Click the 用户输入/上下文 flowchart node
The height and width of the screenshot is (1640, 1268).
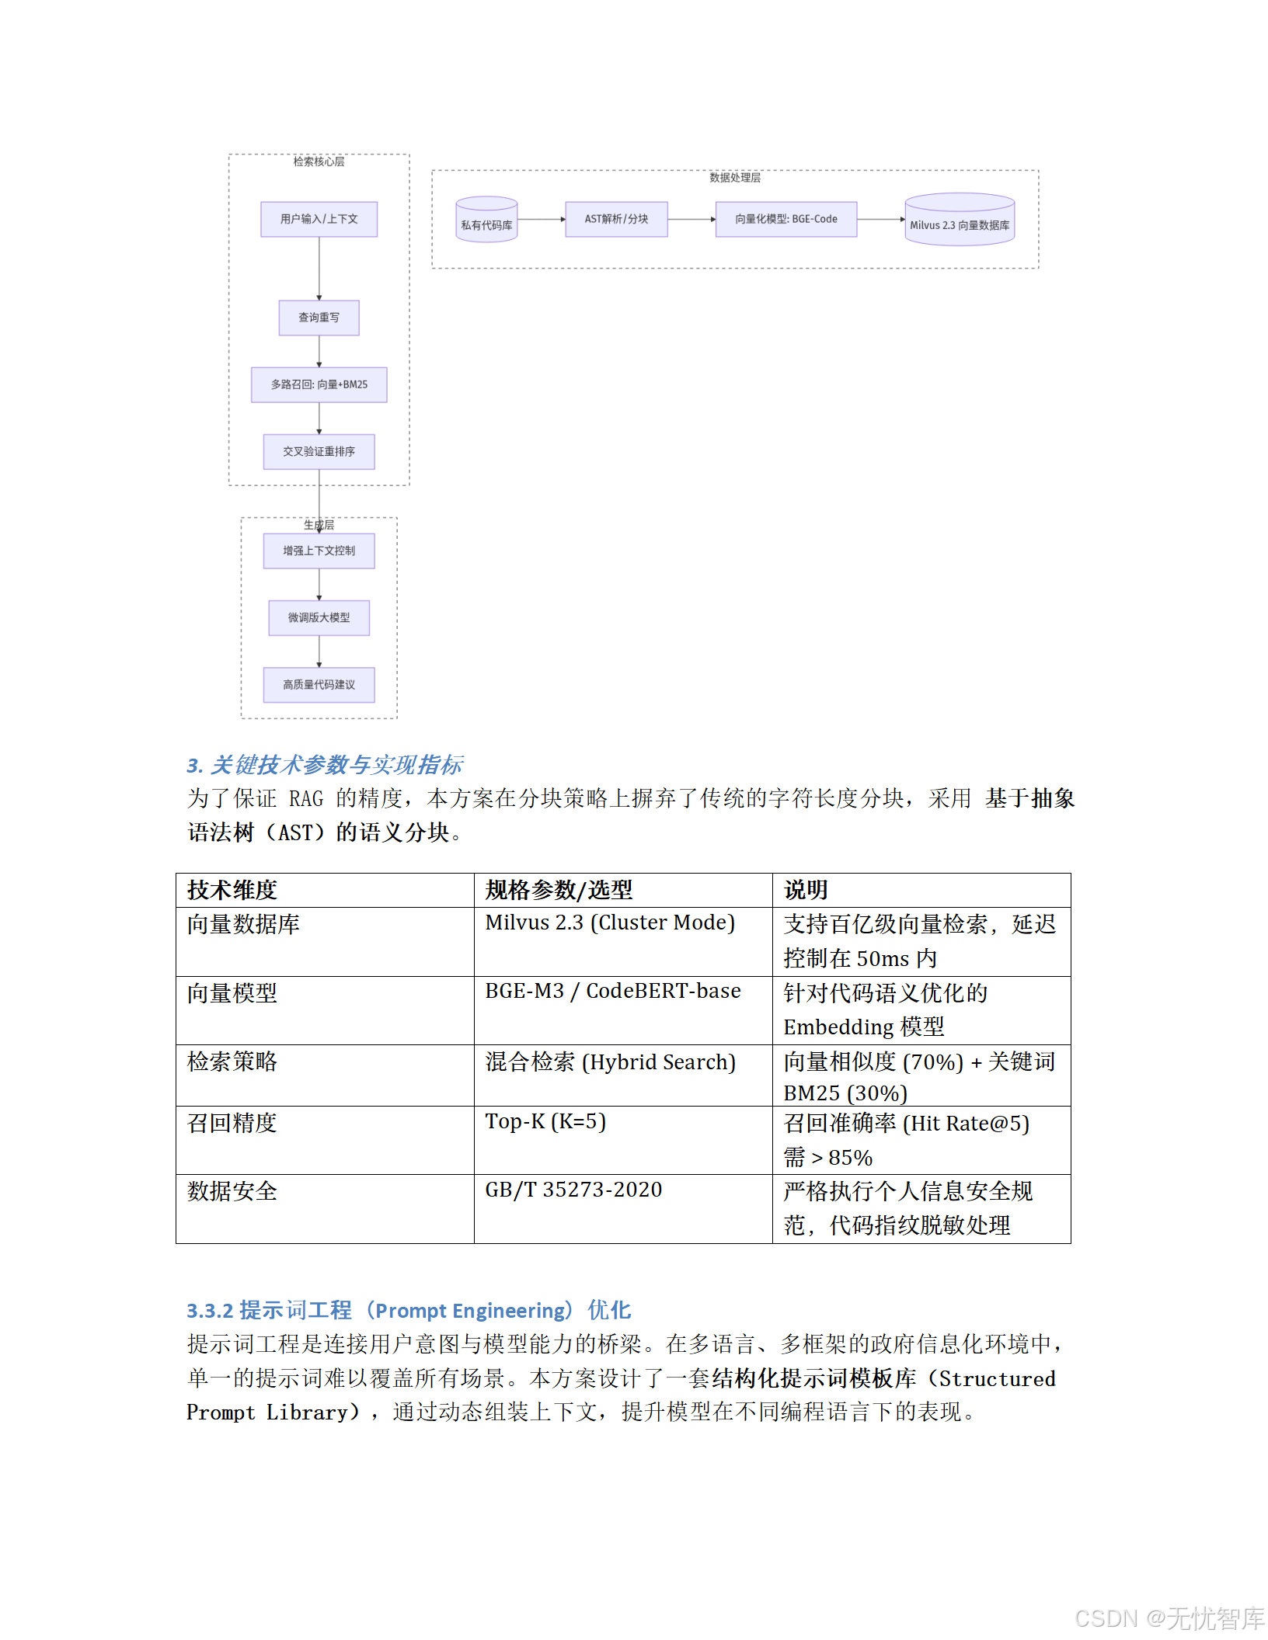[318, 219]
